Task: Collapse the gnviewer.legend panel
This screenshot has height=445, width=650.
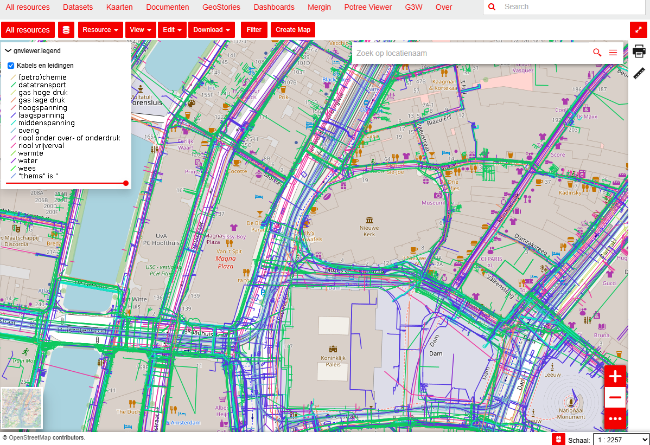Action: point(8,50)
